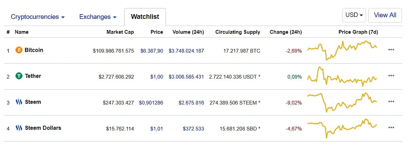Open Bitcoin 7d price graph
The image size is (408, 149).
(x=342, y=50)
